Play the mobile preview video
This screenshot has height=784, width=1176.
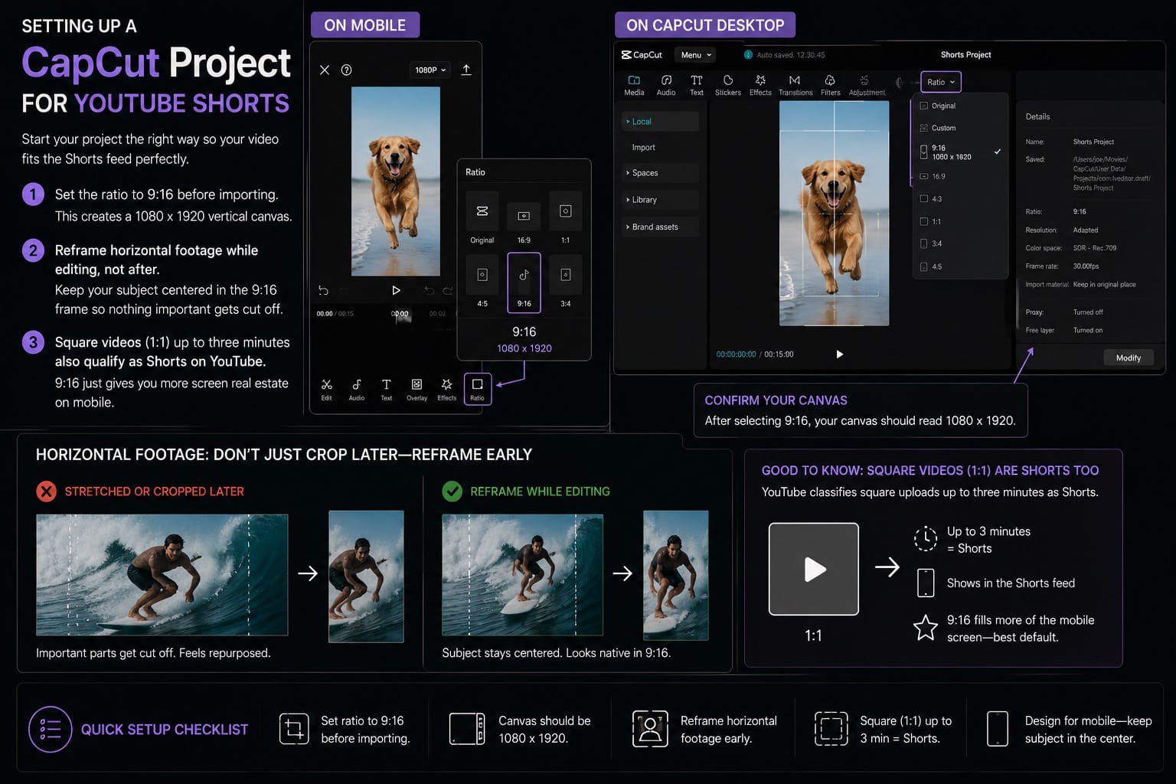[396, 290]
